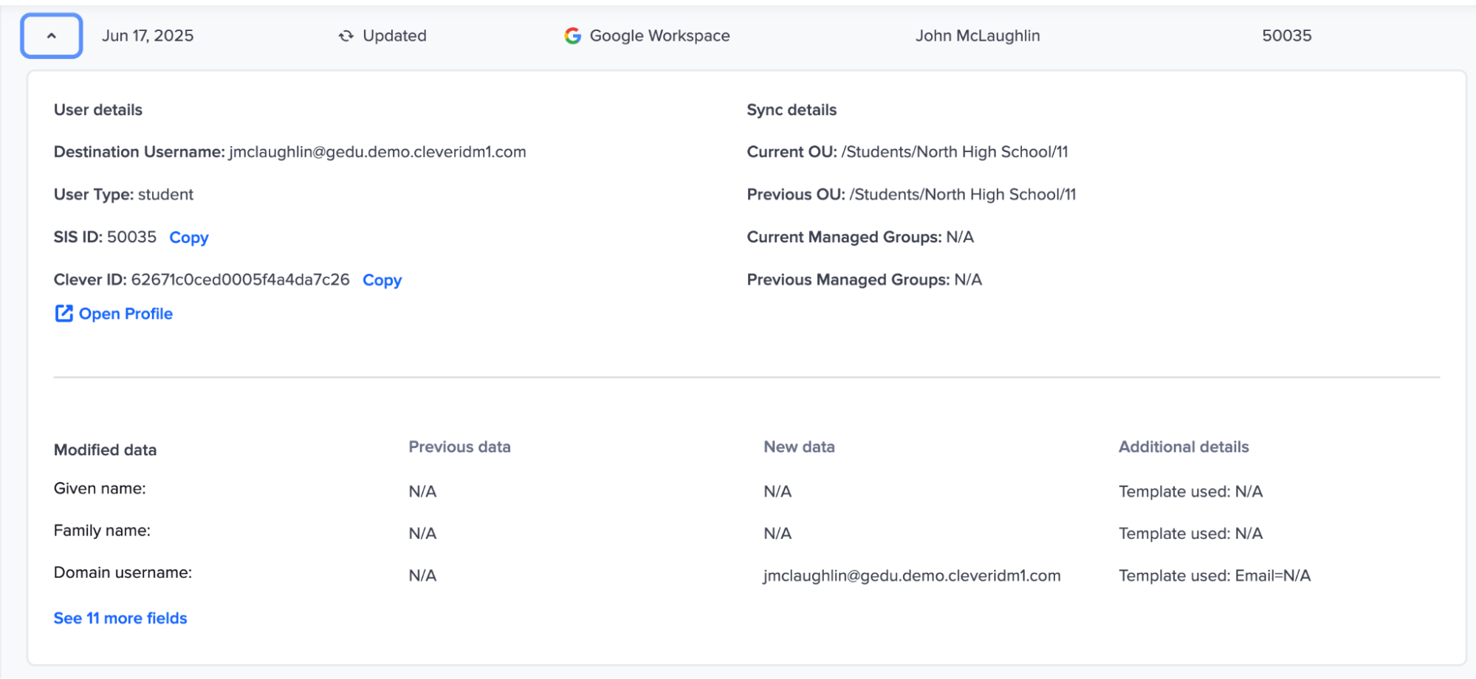Copy the SIS ID 50035

188,238
